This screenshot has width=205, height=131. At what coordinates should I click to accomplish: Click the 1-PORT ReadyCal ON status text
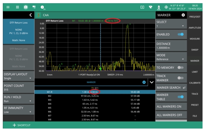pos(89,75)
